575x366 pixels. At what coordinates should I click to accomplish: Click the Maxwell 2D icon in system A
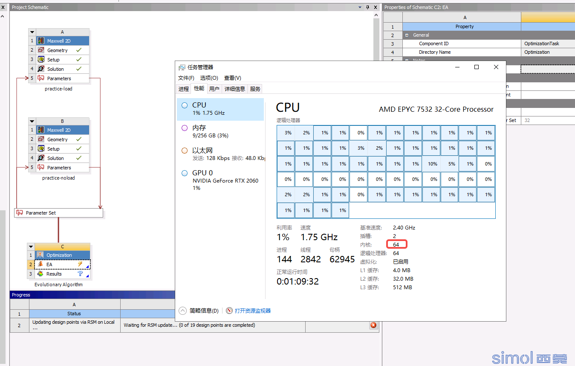pyautogui.click(x=41, y=41)
